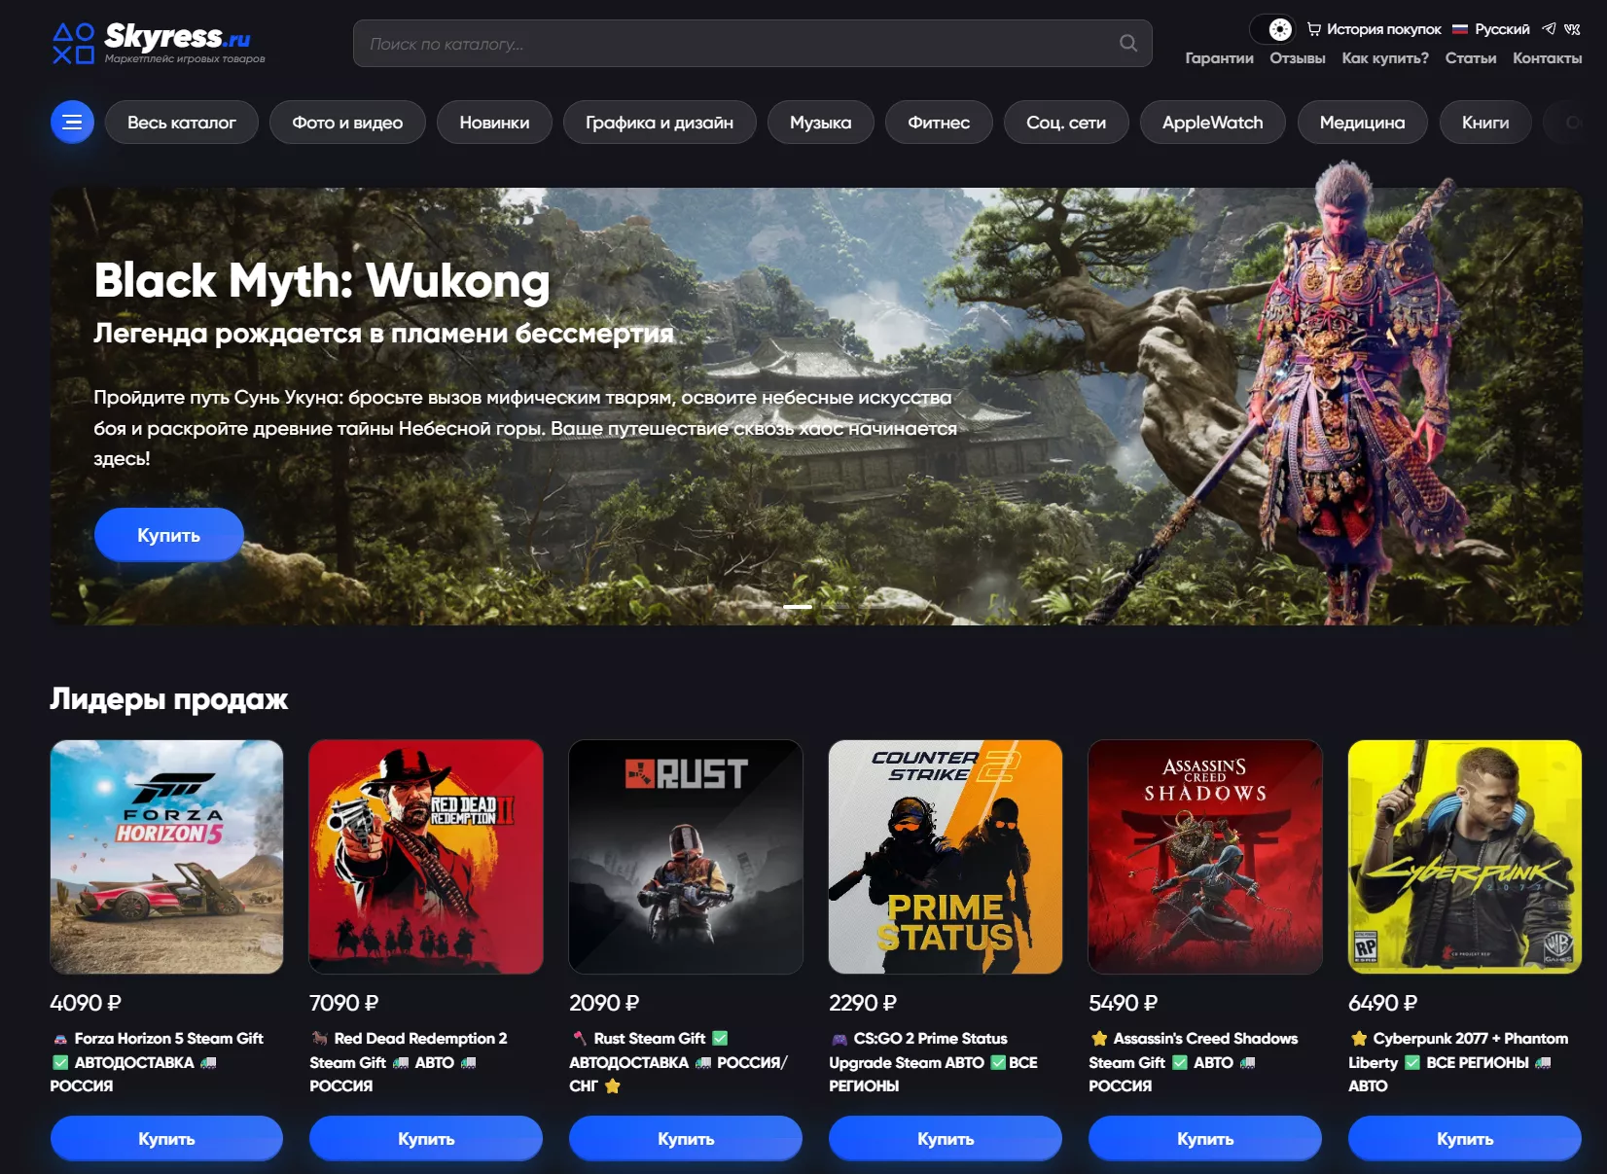Buy Red Dead Redemption 2
This screenshot has width=1607, height=1174.
(426, 1138)
